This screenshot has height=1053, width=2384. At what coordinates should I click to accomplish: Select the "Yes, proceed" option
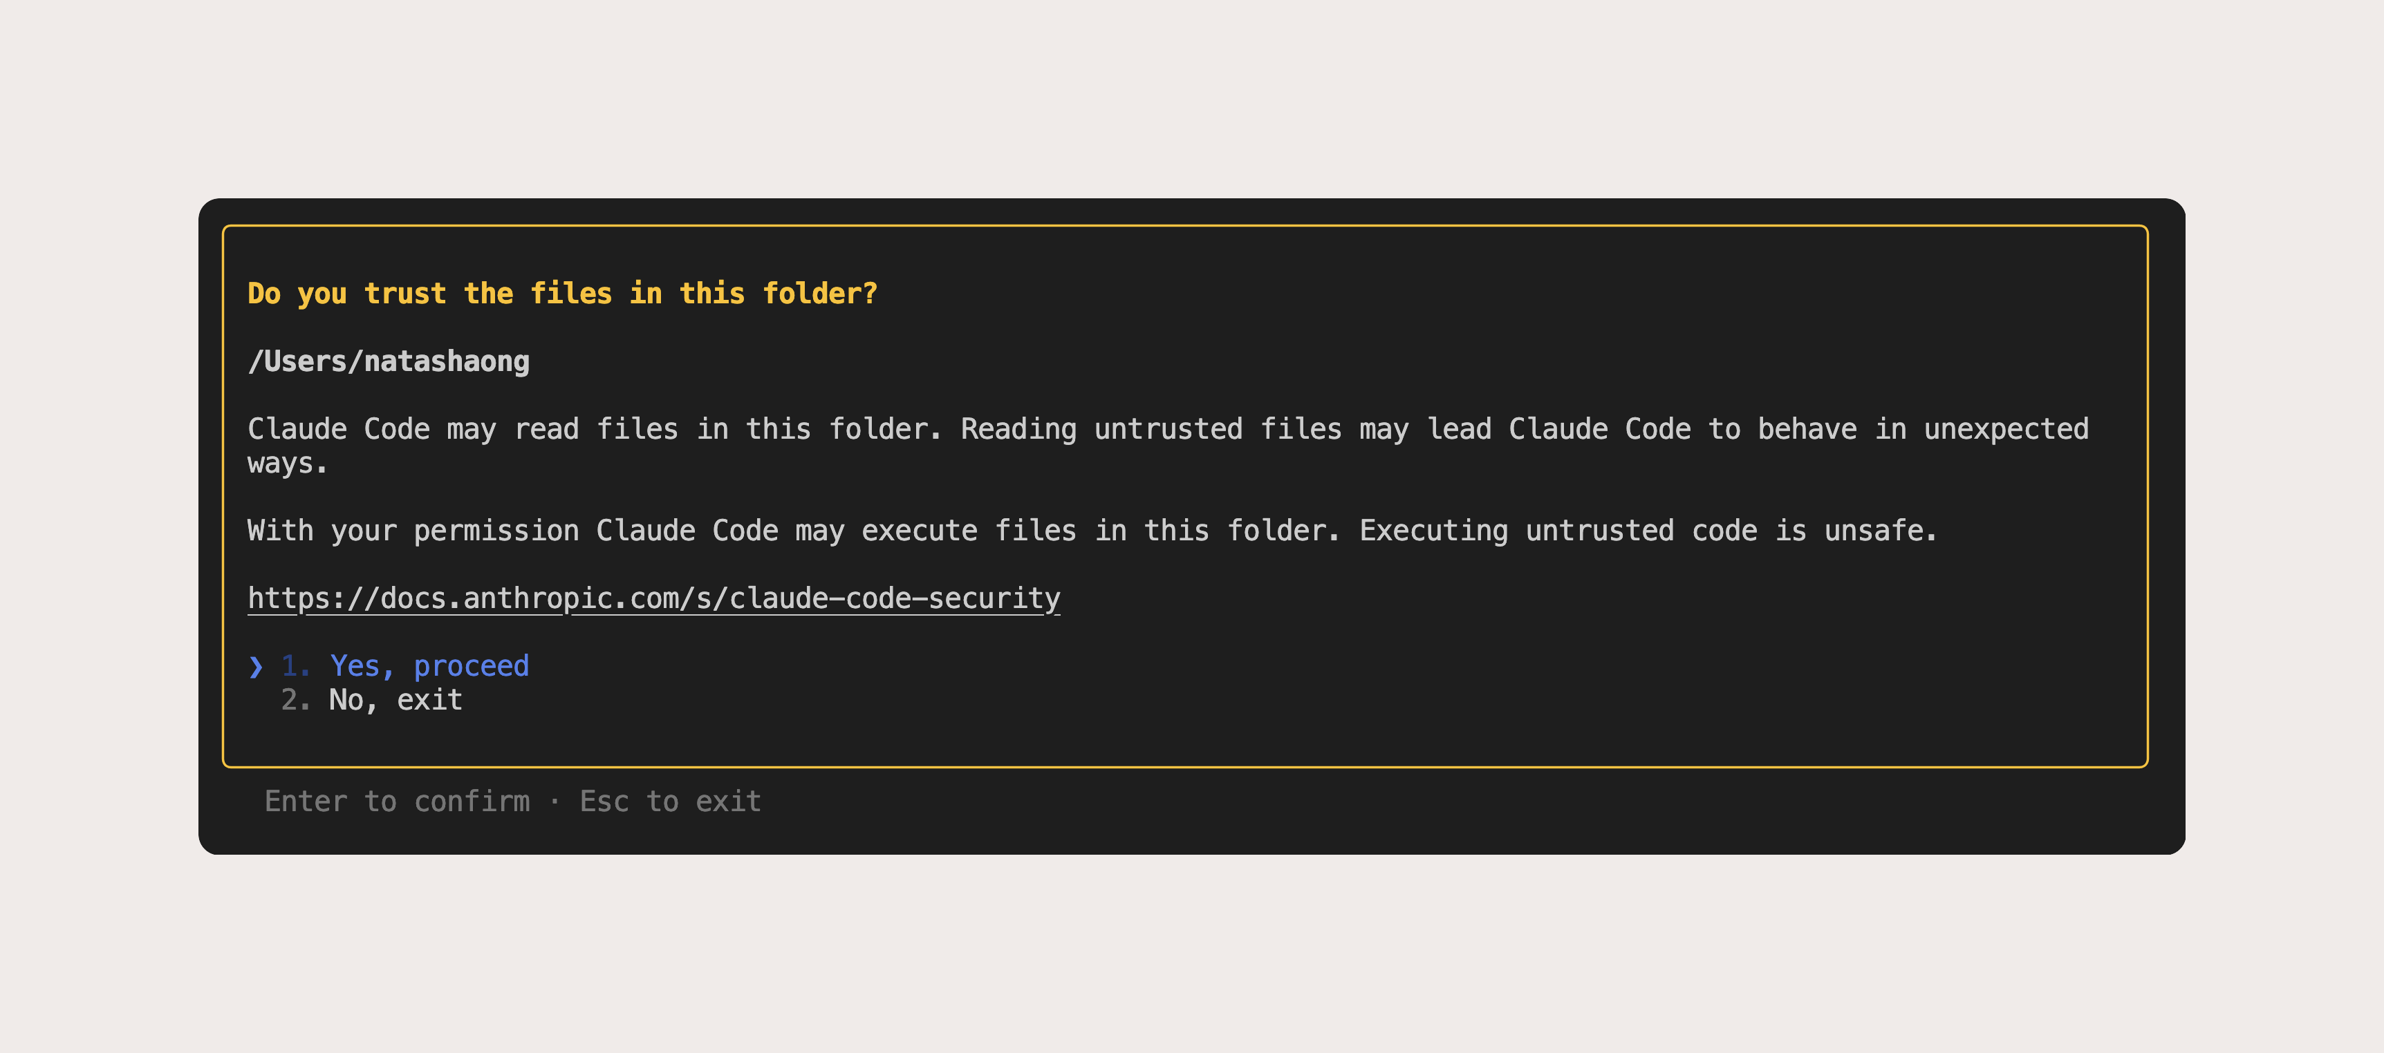429,665
